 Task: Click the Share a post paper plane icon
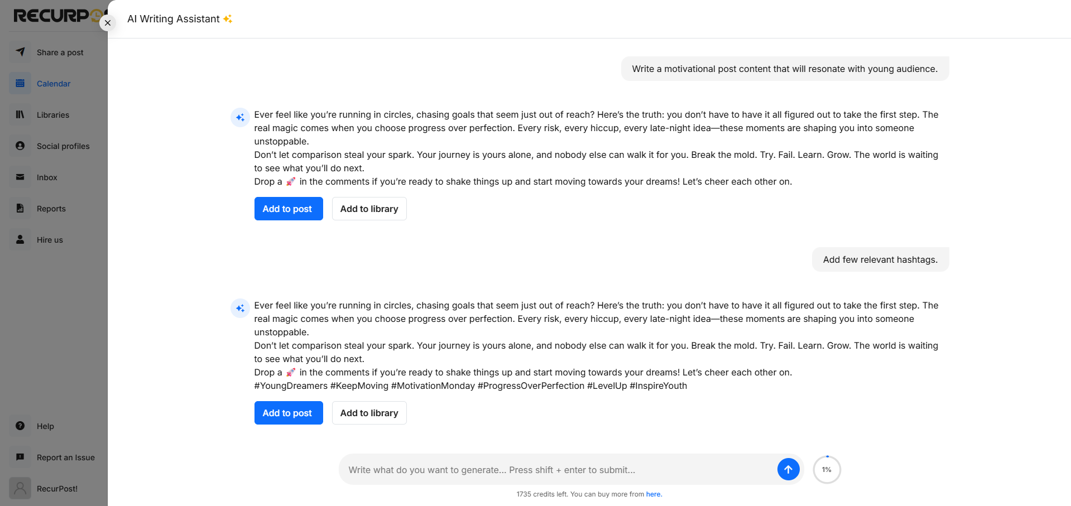click(x=20, y=52)
